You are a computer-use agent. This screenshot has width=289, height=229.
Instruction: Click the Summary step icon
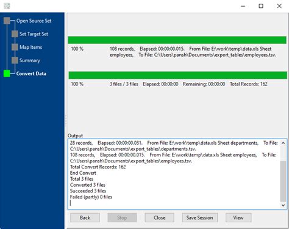15,60
